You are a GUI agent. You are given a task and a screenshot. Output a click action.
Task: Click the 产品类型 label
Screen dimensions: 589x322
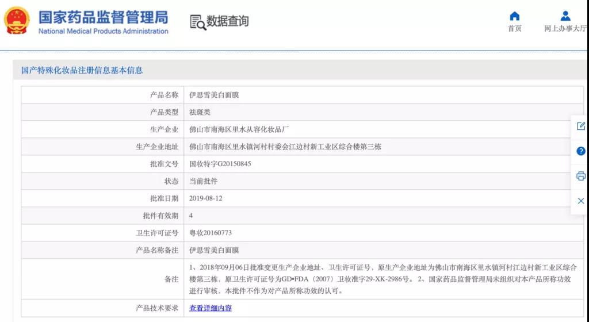164,112
